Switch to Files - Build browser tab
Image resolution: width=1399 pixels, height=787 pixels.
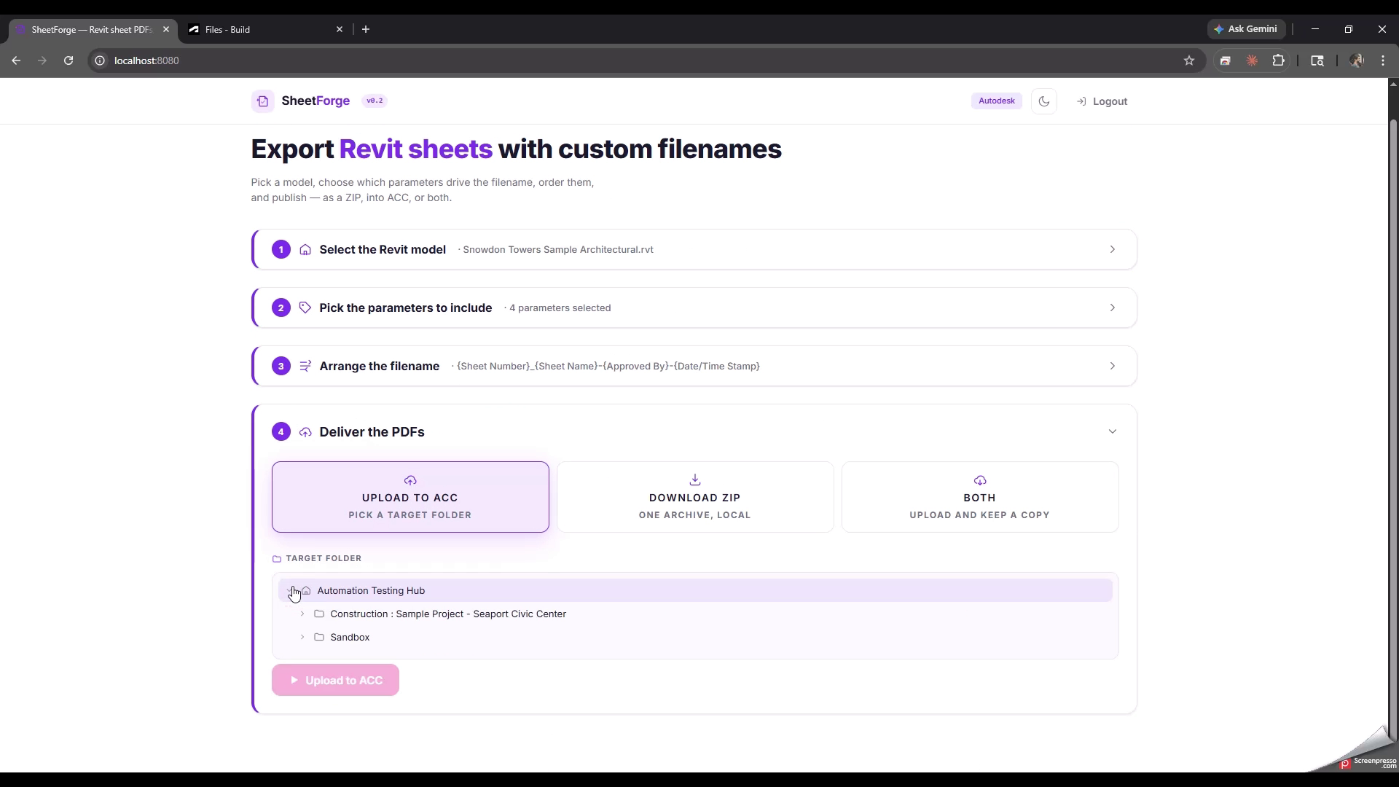265,29
